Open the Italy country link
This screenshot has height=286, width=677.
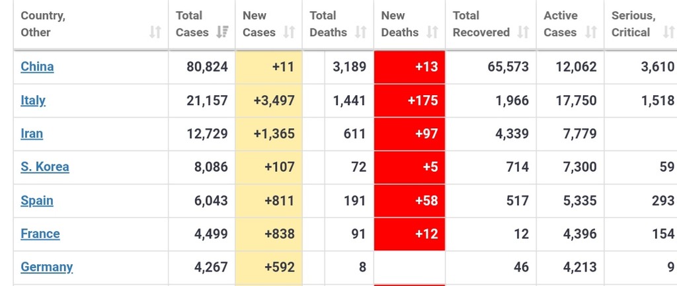coord(33,100)
